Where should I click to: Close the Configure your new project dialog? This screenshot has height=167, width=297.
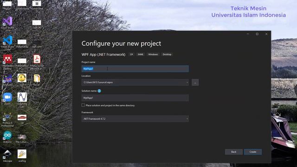click(266, 34)
